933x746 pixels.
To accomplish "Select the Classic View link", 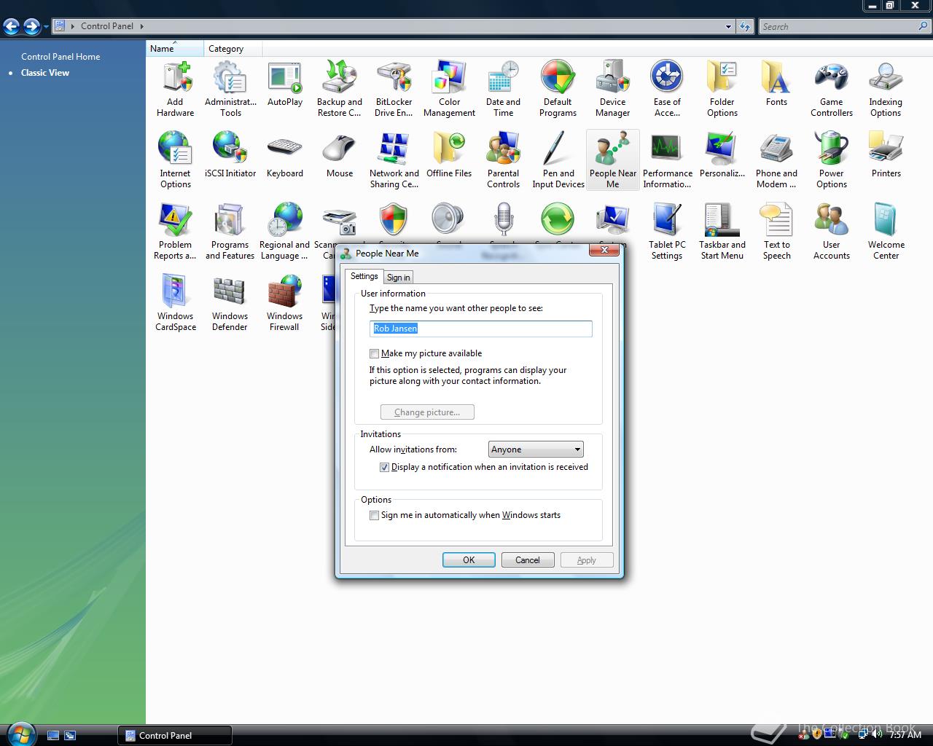I will (45, 72).
